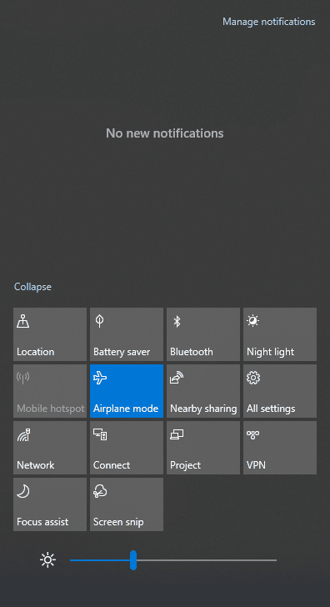The width and height of the screenshot is (330, 607).
Task: Click the blue brightness slider handle
Action: point(133,560)
